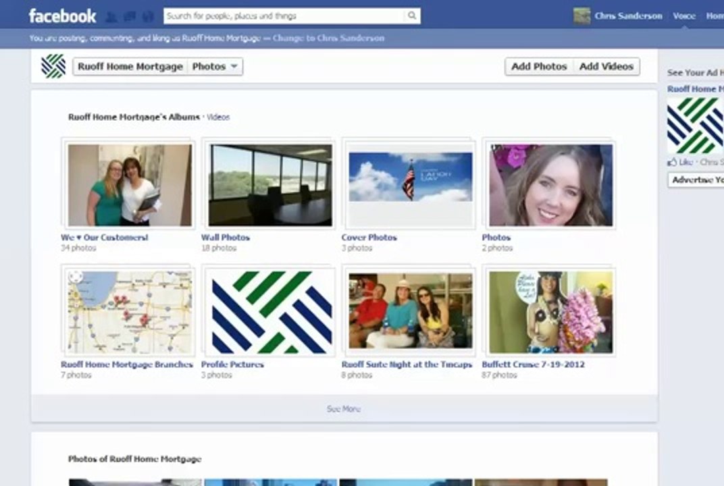Click Ruoff Home Mortgage's Albums heading
The image size is (724, 486).
[134, 117]
